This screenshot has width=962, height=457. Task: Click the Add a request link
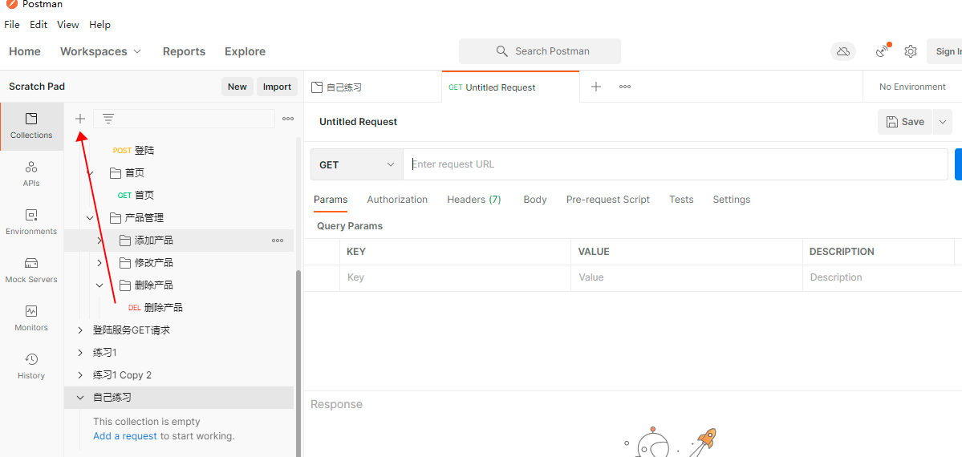tap(125, 436)
